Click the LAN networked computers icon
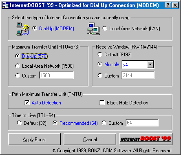This screenshot has height=155, width=181. click(x=94, y=29)
